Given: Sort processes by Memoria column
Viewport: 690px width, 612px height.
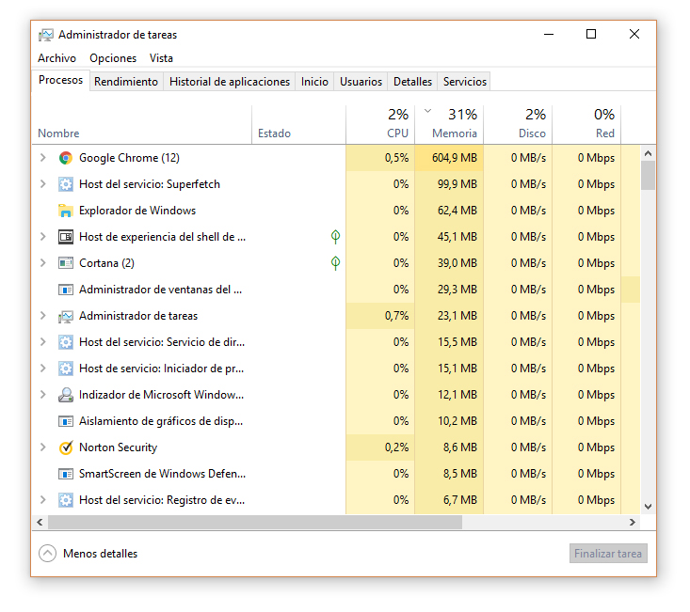Looking at the screenshot, I should [449, 125].
